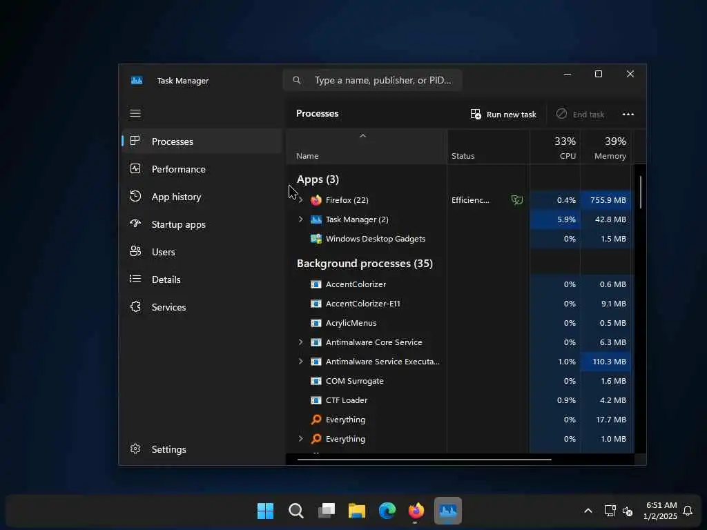
Task: Switch to the Users page
Action: tap(202, 251)
